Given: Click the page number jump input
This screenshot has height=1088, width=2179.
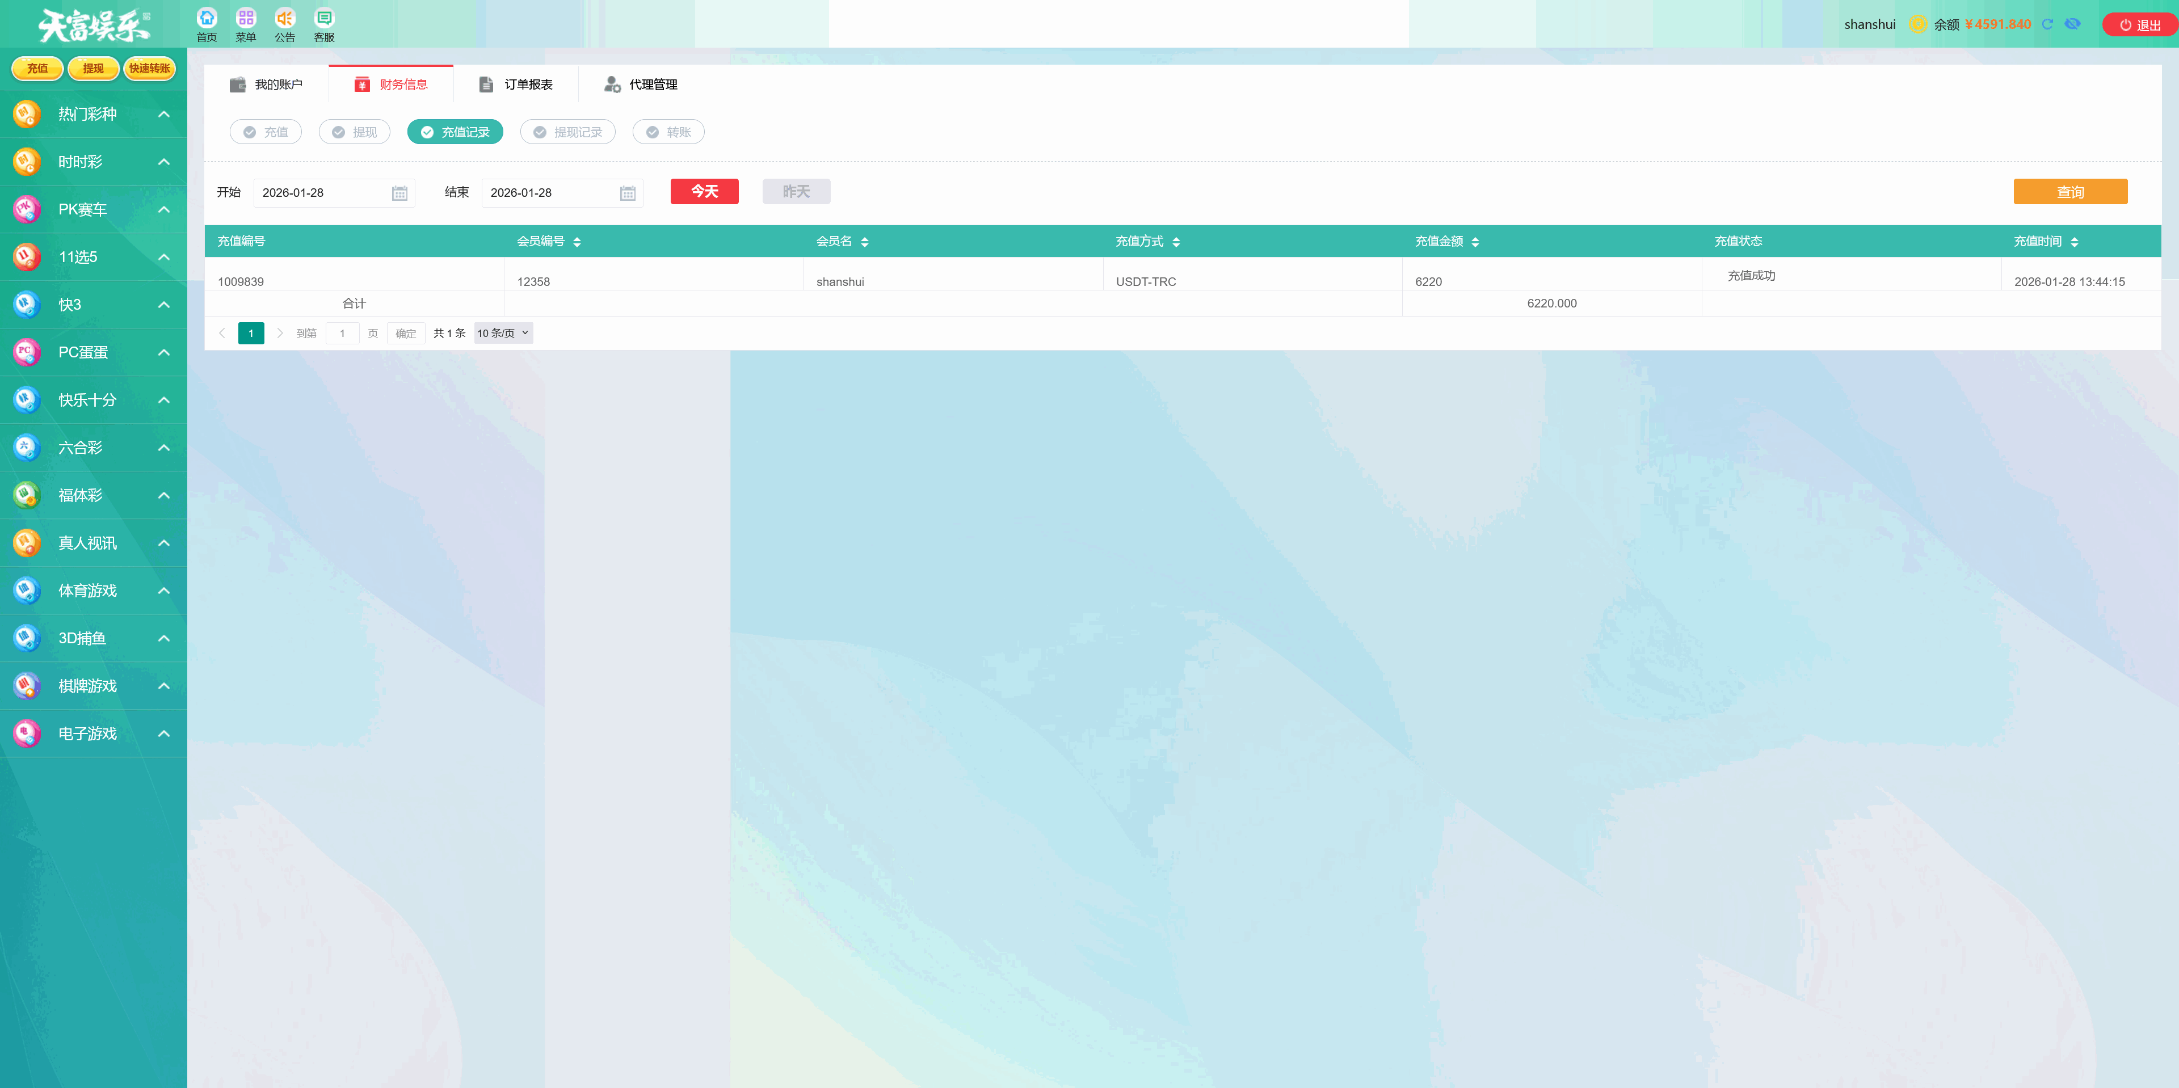Looking at the screenshot, I should click(x=343, y=333).
